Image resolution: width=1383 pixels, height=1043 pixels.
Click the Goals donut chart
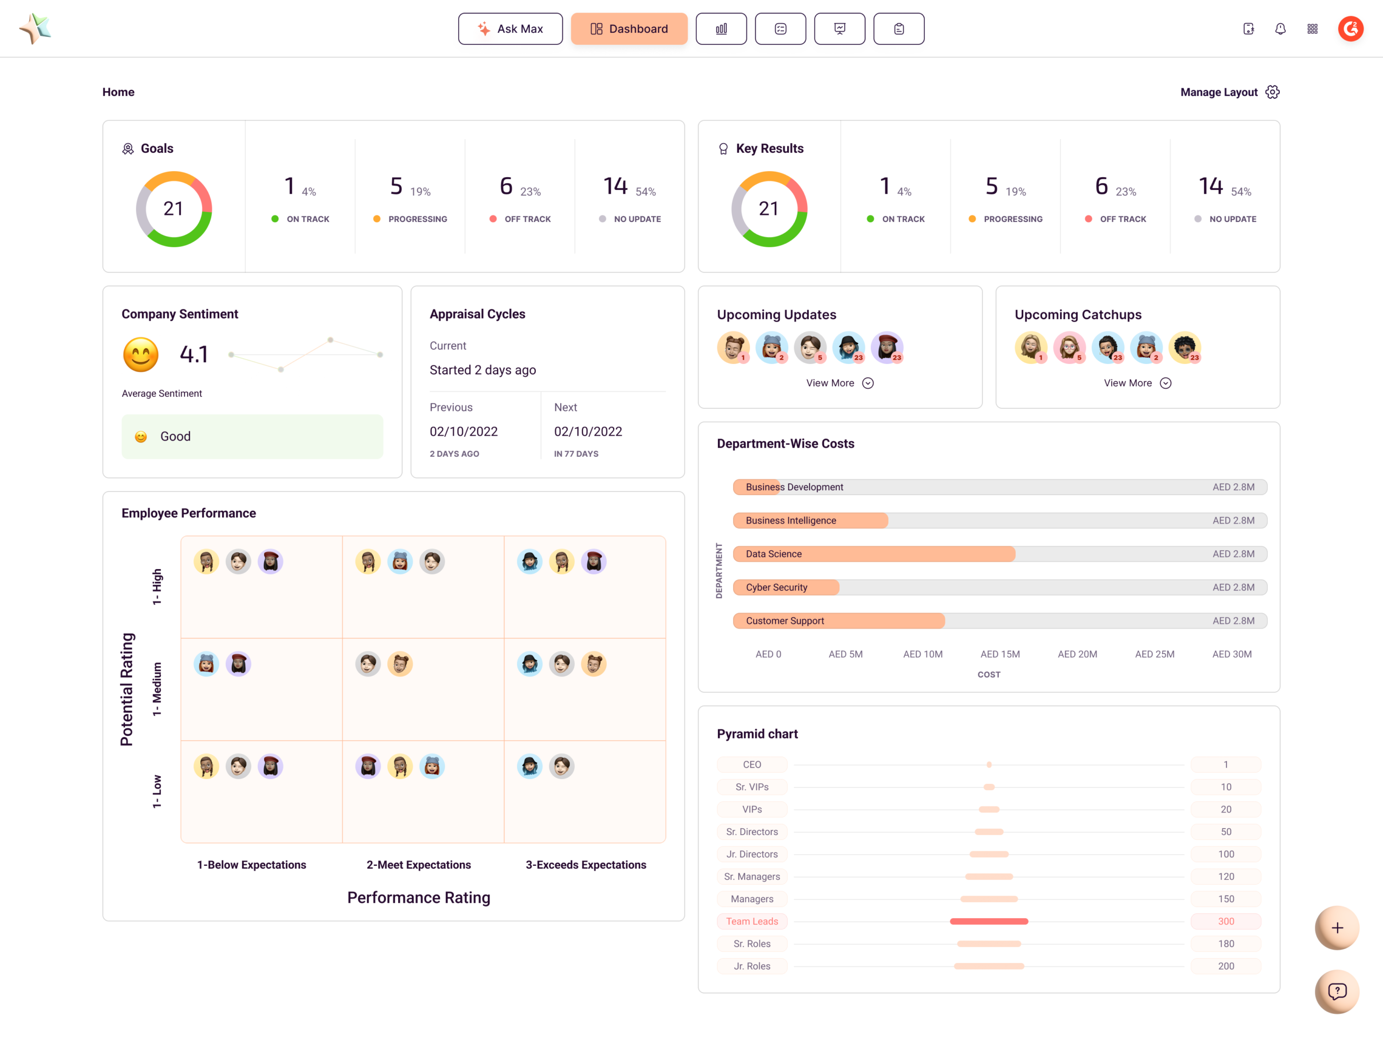pyautogui.click(x=174, y=209)
